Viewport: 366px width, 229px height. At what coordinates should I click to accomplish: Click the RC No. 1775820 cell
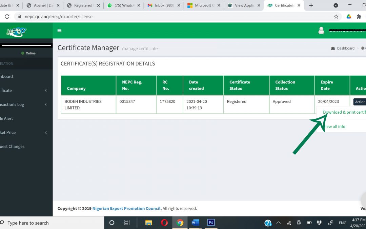(x=170, y=104)
